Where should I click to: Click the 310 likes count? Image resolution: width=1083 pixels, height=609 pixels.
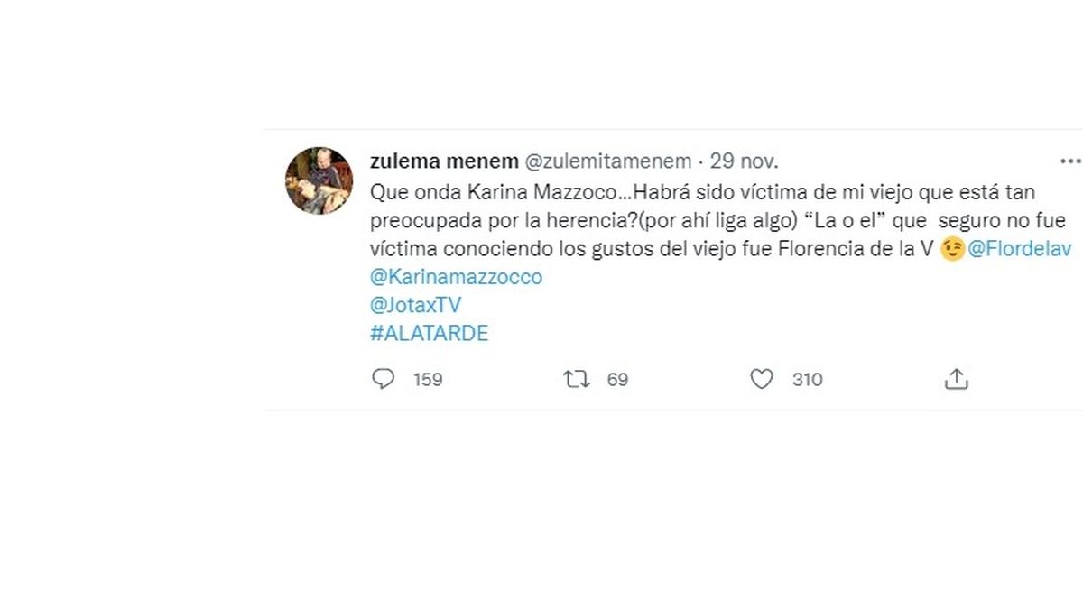(x=807, y=380)
